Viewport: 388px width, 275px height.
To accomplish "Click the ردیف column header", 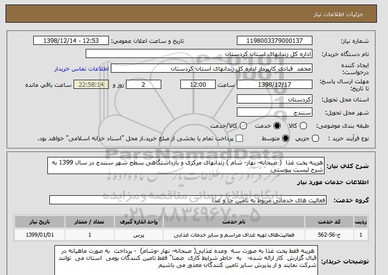I will tap(361, 222).
